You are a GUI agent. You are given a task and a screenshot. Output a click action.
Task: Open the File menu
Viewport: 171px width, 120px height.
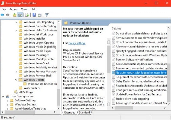click(4, 9)
